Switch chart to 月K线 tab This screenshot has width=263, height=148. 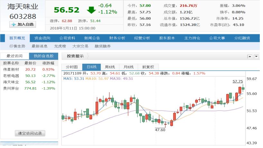129,67
